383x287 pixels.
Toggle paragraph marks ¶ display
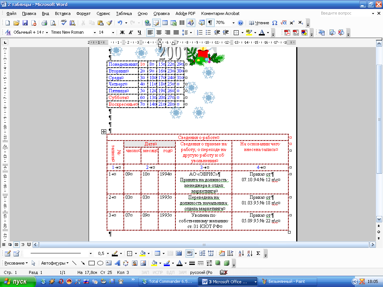[x=210, y=23]
